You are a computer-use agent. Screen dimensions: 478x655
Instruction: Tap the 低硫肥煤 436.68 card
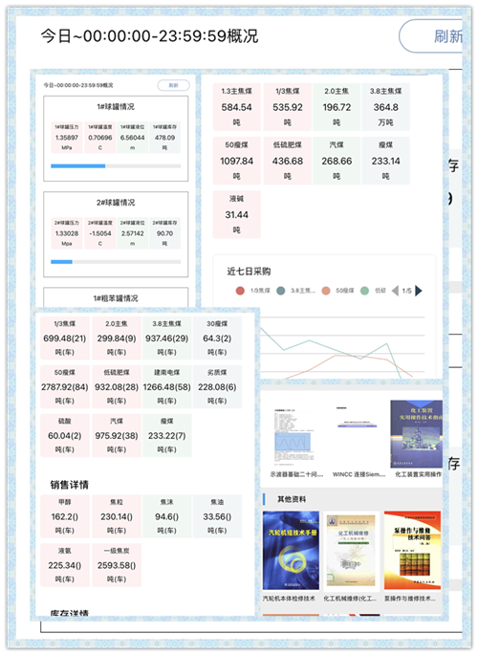click(x=287, y=161)
